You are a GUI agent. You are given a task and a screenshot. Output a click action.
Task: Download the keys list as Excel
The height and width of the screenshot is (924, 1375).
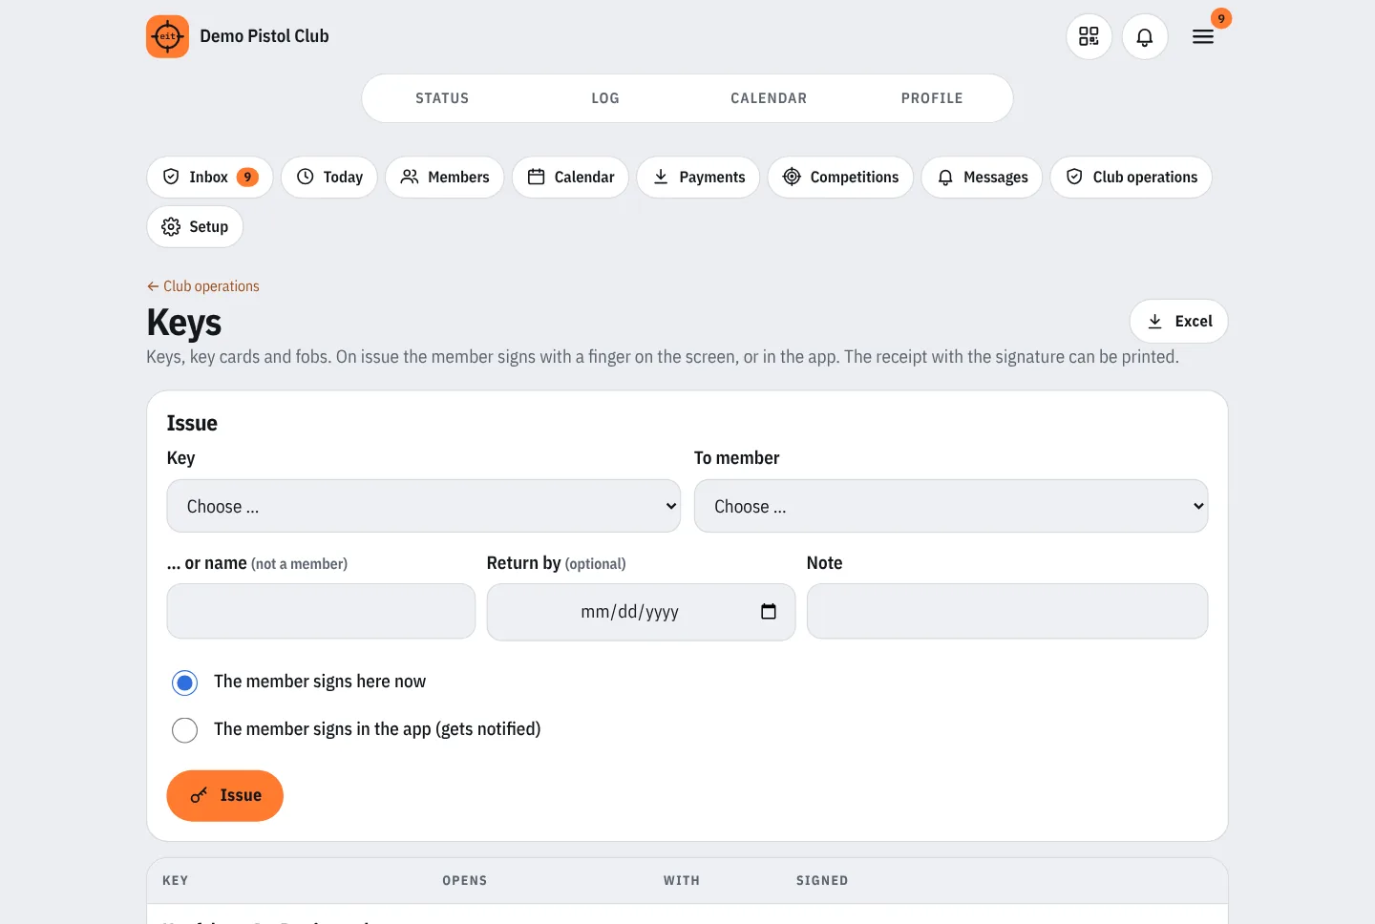point(1179,322)
